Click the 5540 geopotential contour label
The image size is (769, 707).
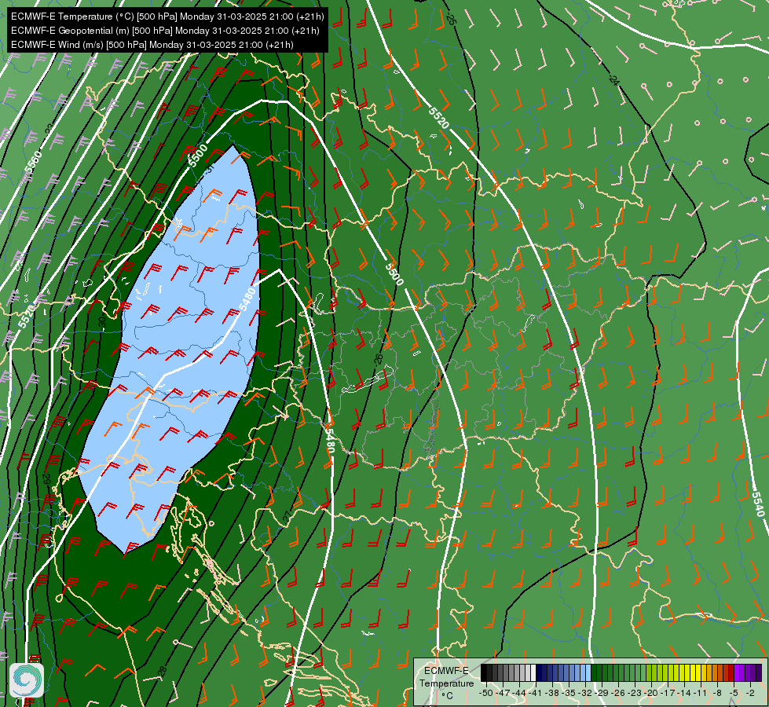(x=758, y=504)
